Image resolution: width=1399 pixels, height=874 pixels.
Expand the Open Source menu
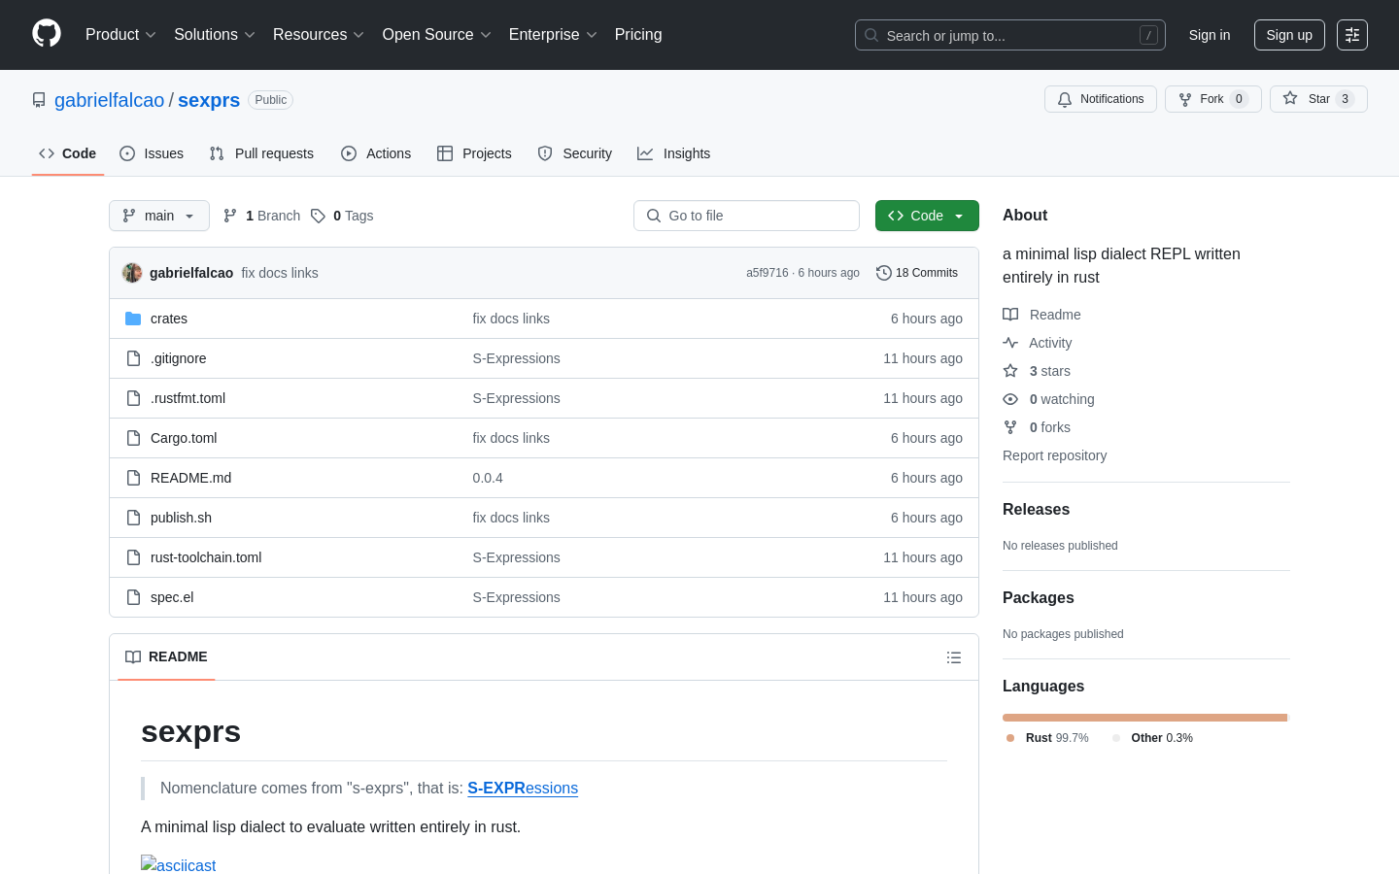click(436, 35)
